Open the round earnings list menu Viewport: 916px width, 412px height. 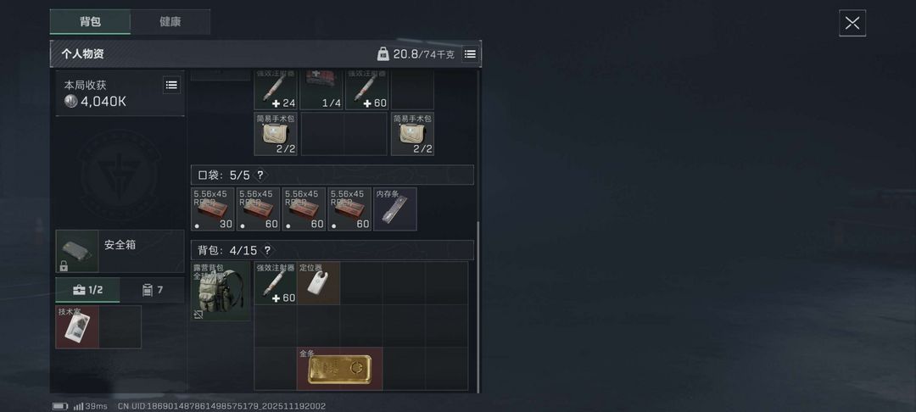[x=171, y=86]
